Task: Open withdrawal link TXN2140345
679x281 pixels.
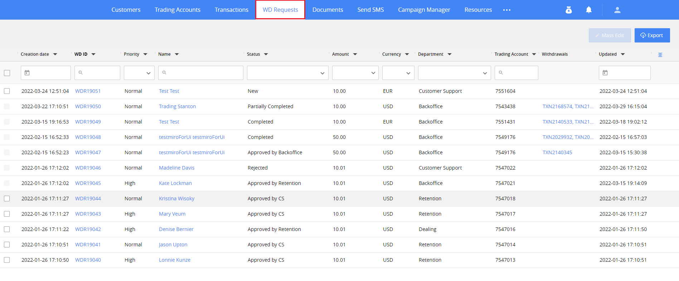Action: (557, 152)
